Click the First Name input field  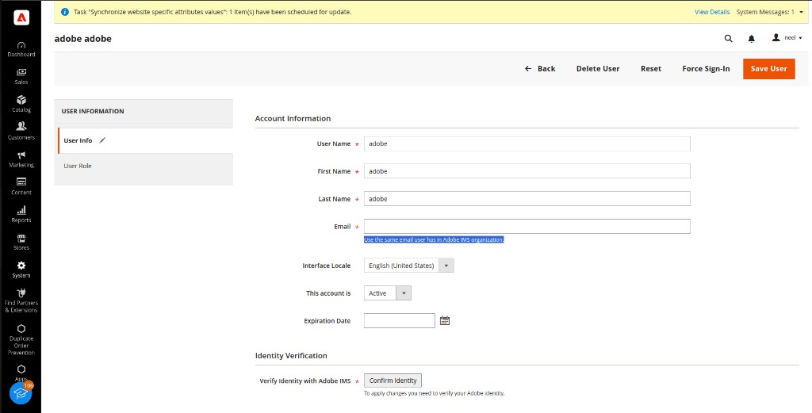point(527,170)
